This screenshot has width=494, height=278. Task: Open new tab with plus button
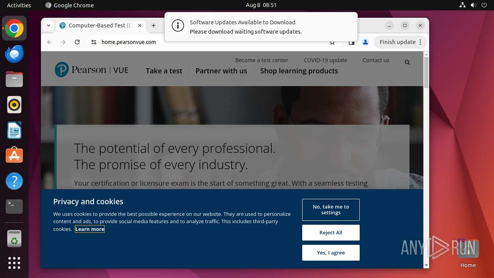154,25
